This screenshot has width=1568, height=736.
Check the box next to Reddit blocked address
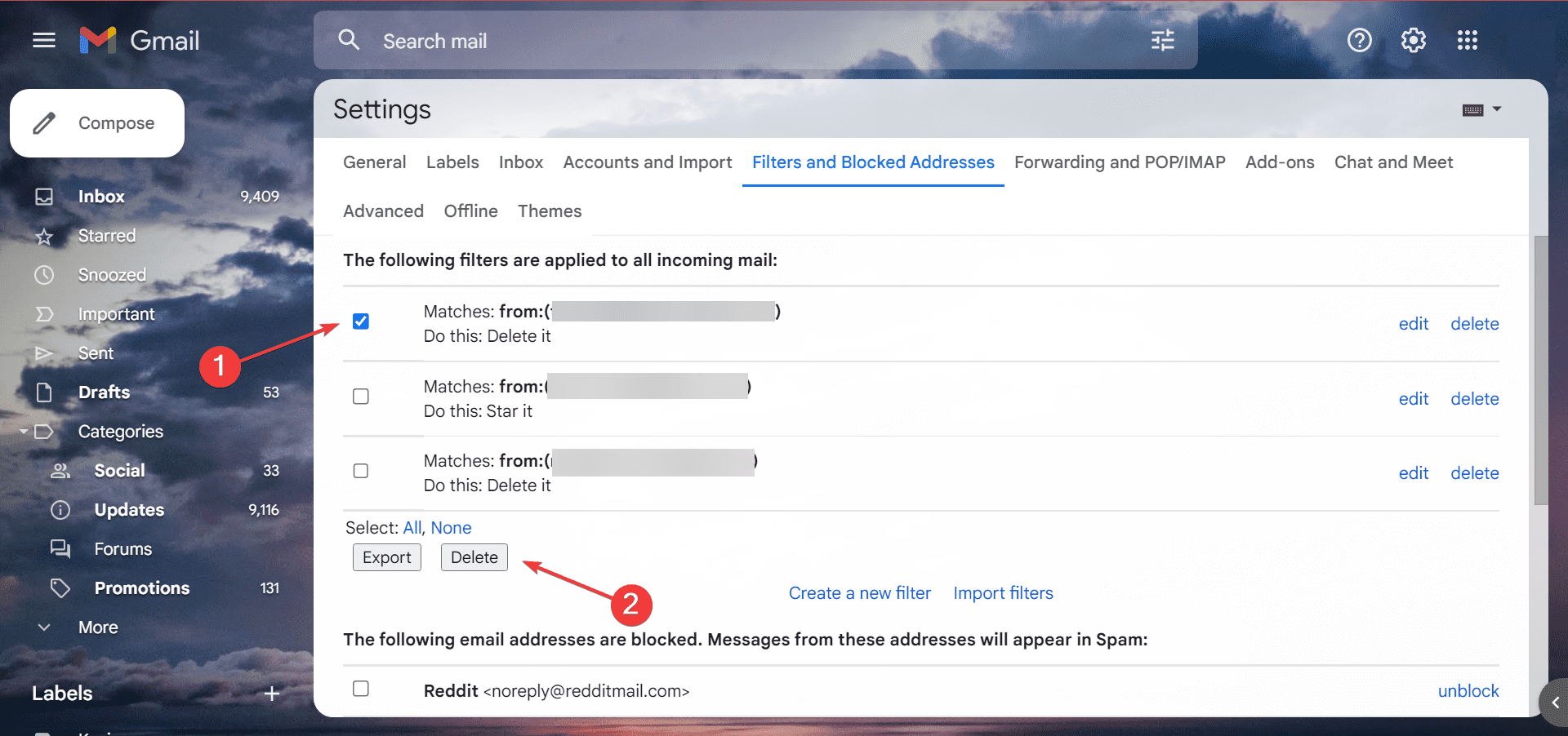360,689
